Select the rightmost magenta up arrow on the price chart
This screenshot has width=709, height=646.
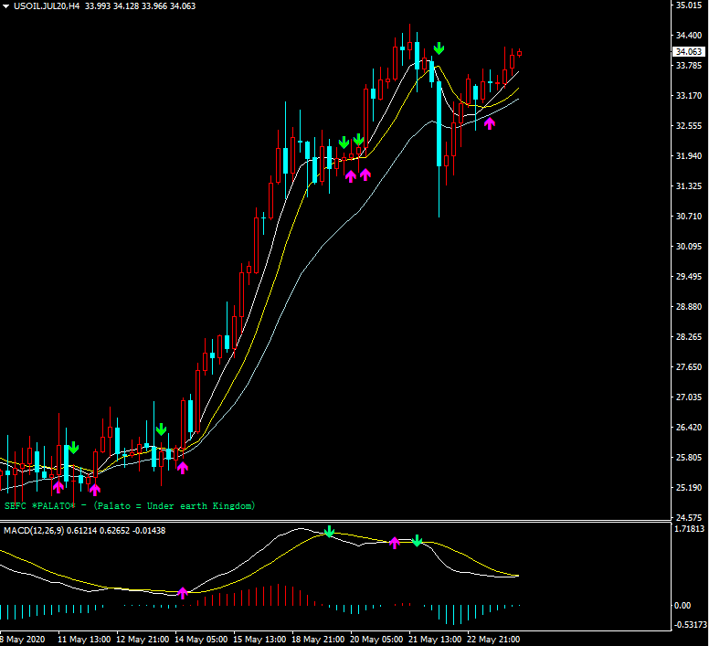tap(490, 122)
